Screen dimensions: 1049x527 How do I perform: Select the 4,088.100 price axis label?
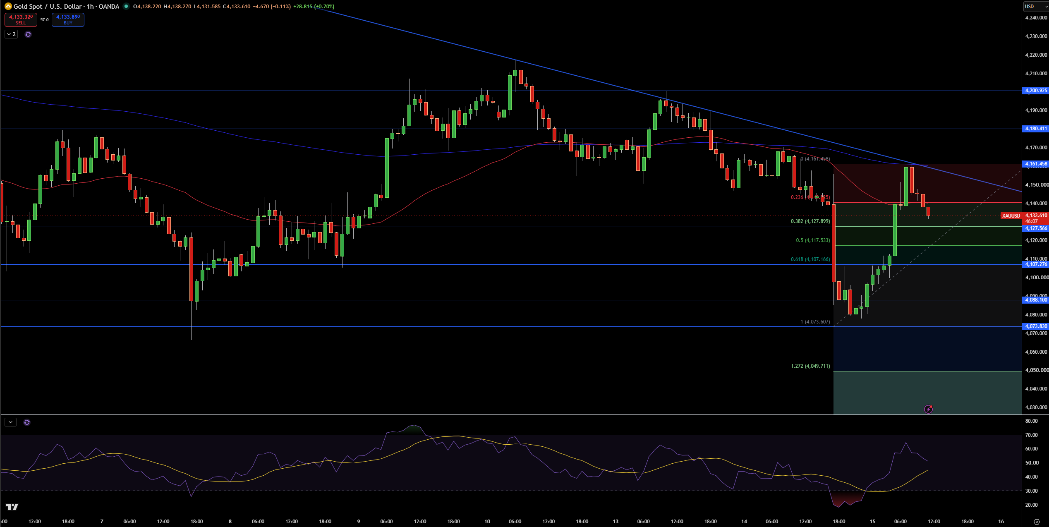(x=1036, y=300)
